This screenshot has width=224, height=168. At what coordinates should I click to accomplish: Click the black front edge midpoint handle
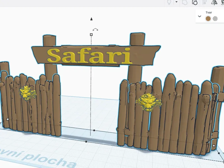pos(86,142)
